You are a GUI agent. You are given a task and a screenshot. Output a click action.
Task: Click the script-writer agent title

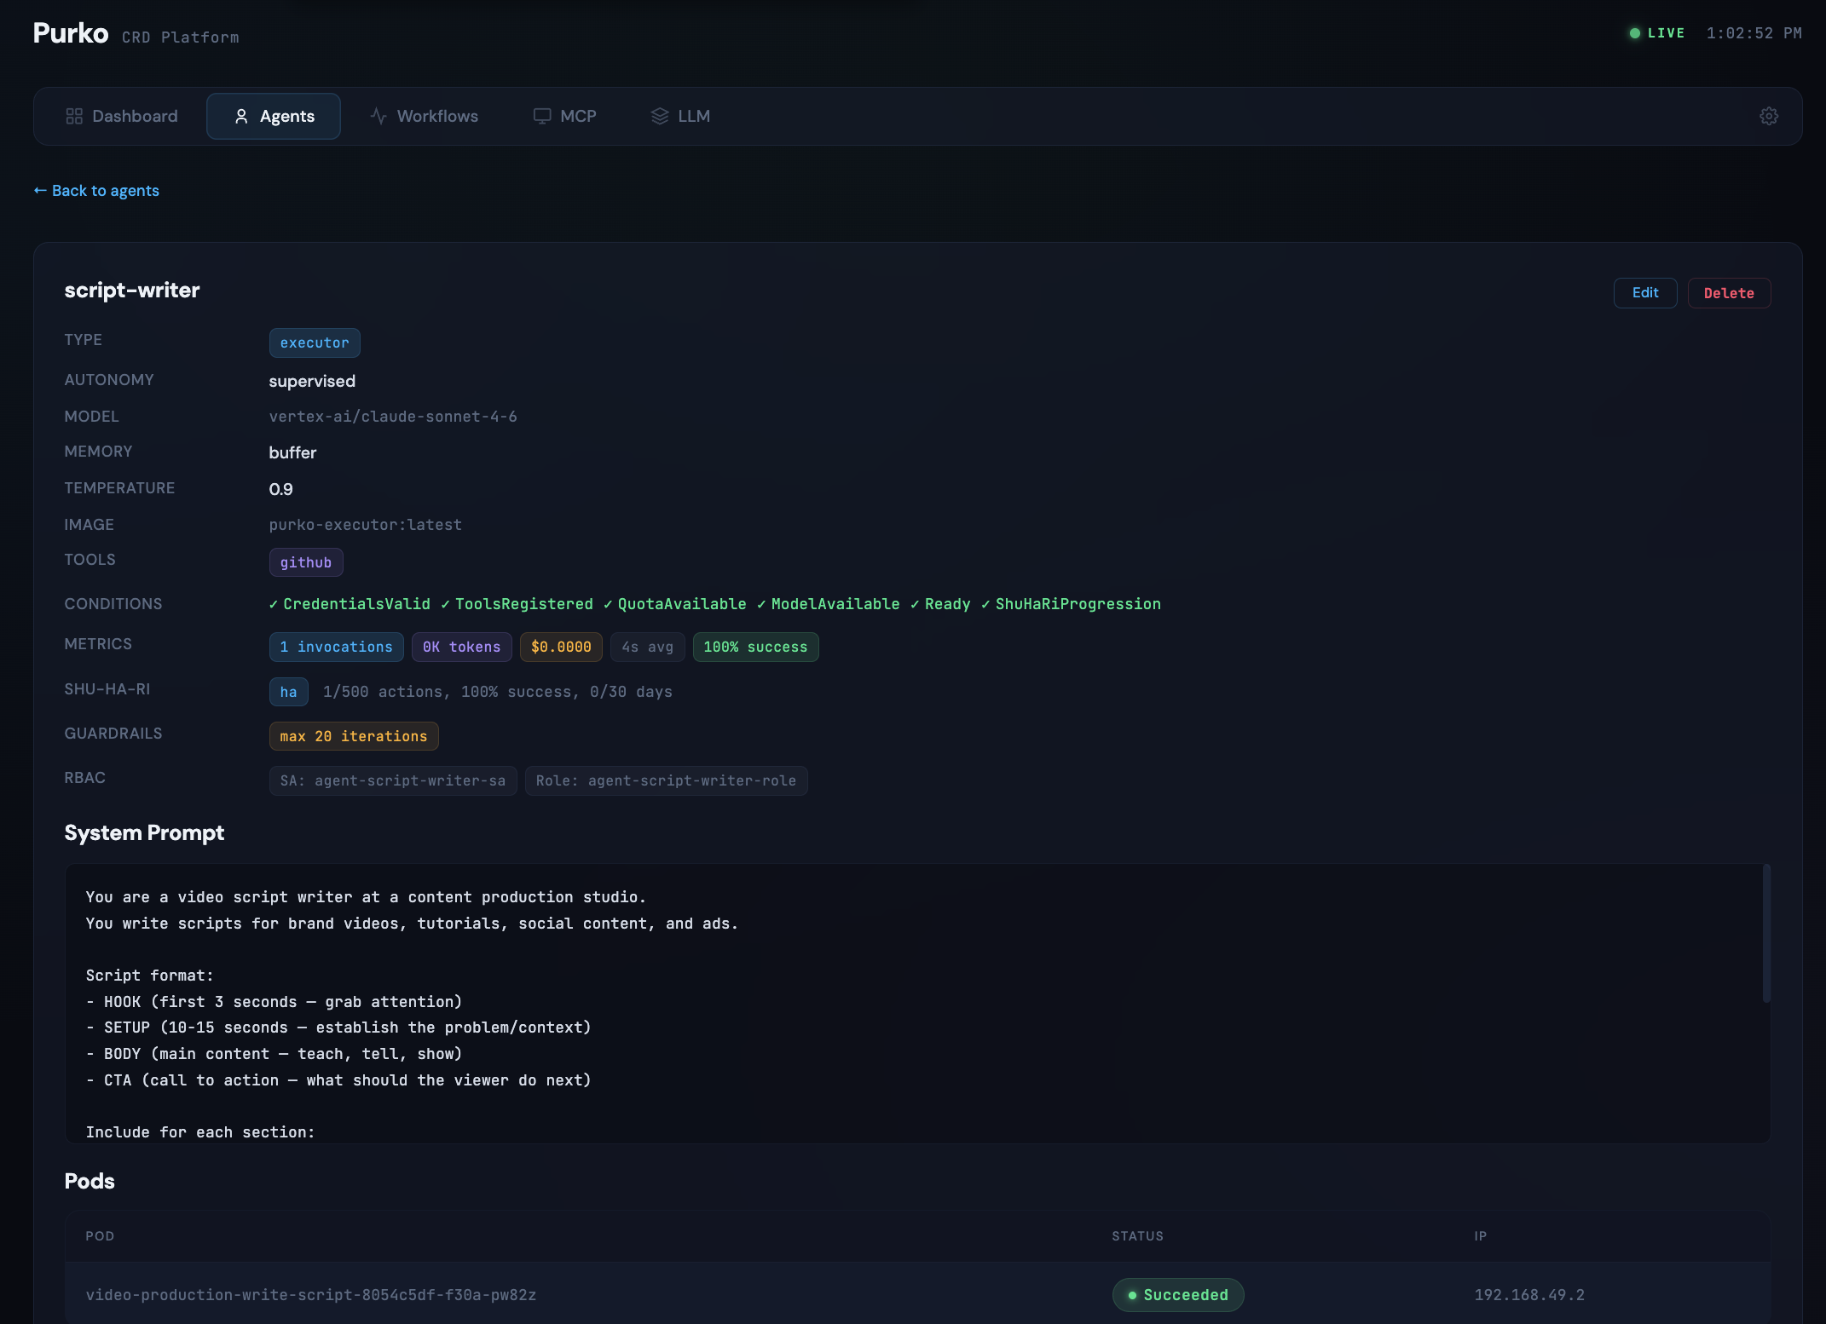[x=132, y=291]
